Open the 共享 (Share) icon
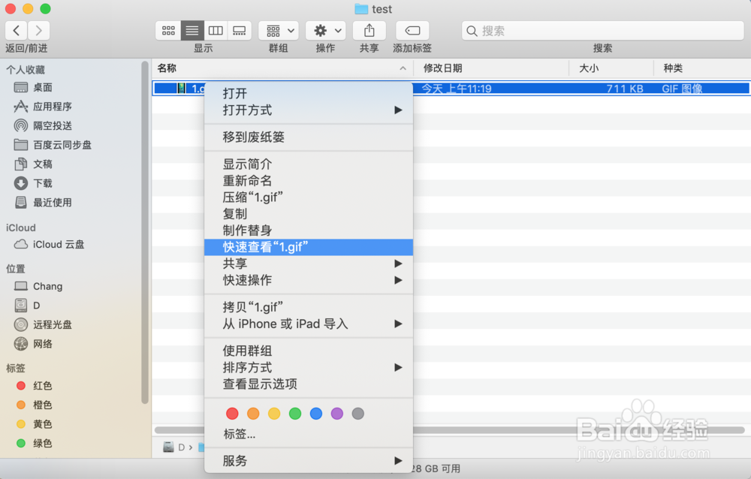 point(369,30)
